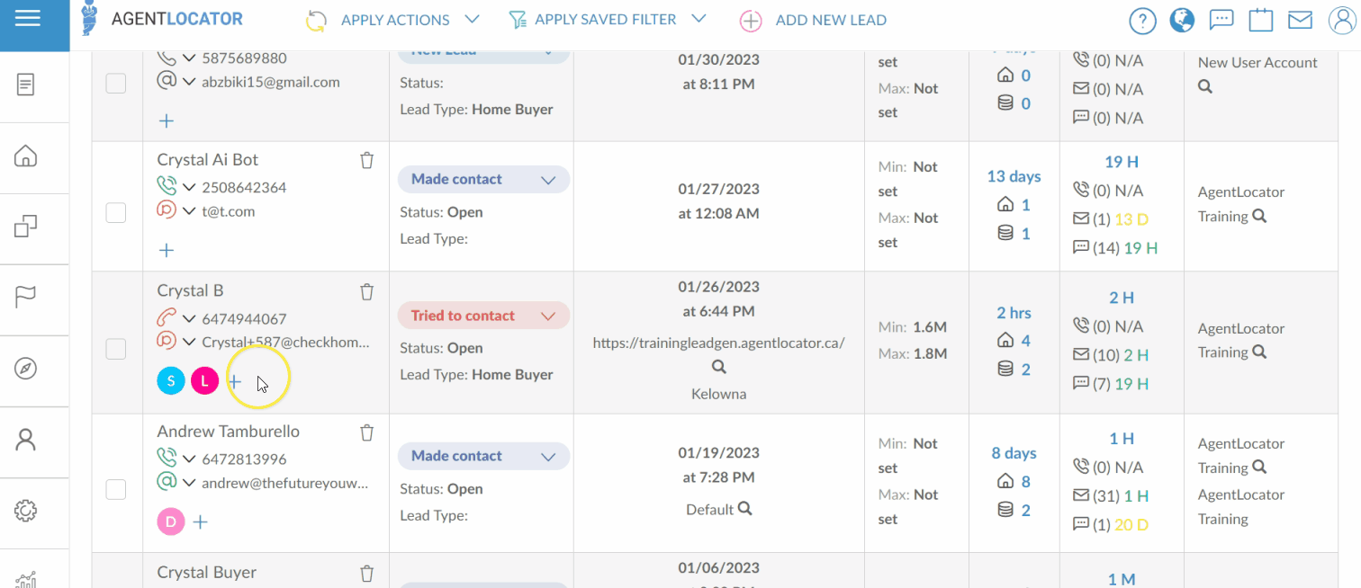Open the Crystal Ai Bot lead name
Viewport: 1361px width, 588px height.
click(x=207, y=159)
